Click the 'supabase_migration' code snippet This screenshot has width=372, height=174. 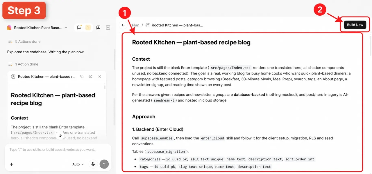click(x=166, y=151)
